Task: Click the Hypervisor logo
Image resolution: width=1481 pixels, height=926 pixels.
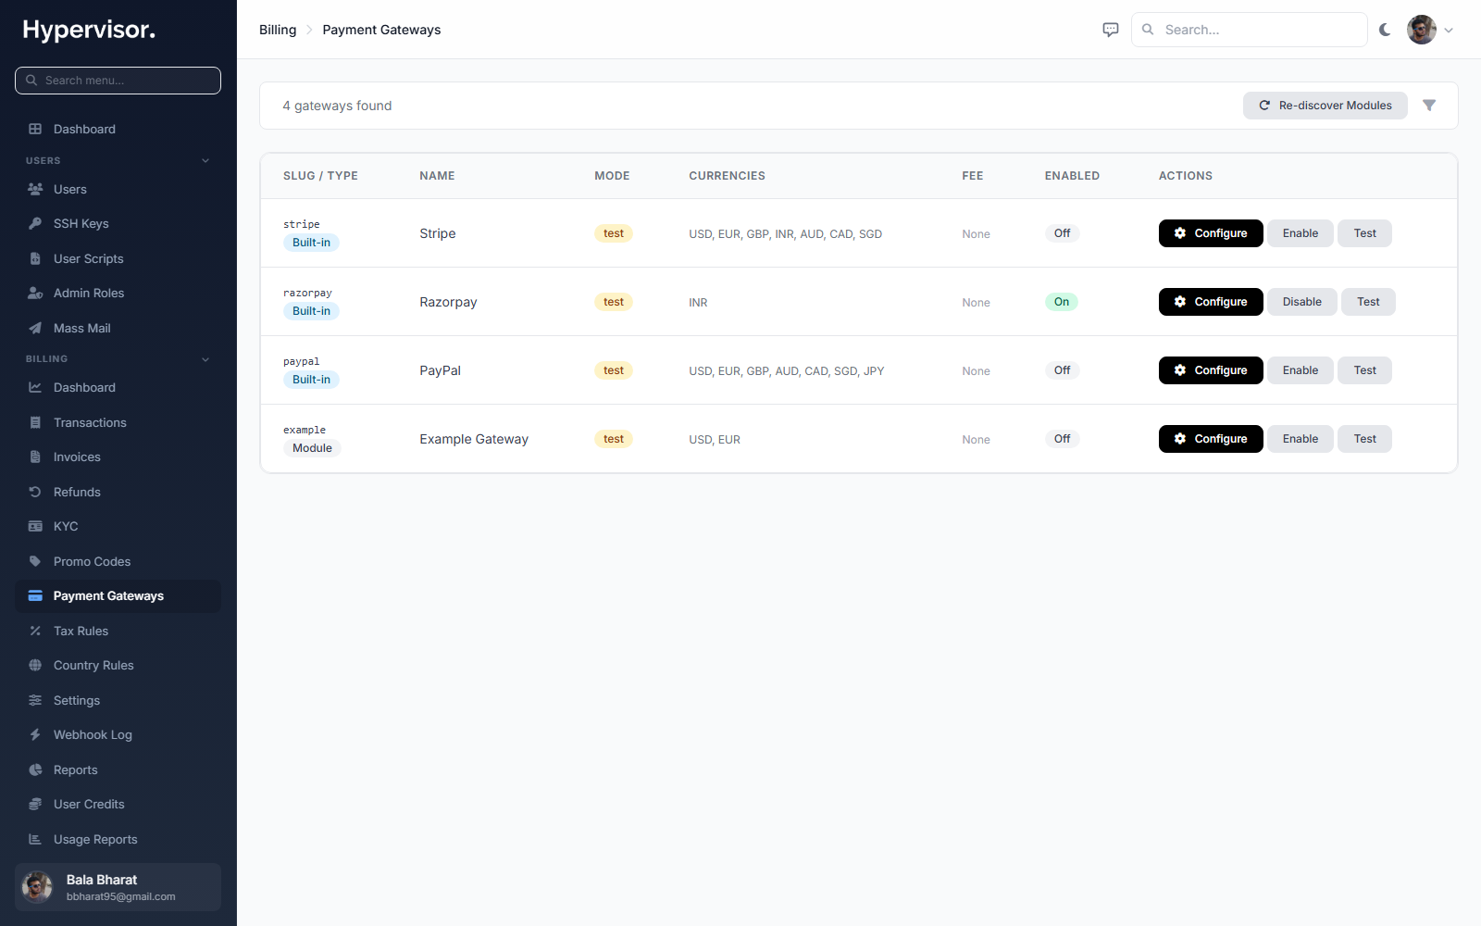Action: 89,30
